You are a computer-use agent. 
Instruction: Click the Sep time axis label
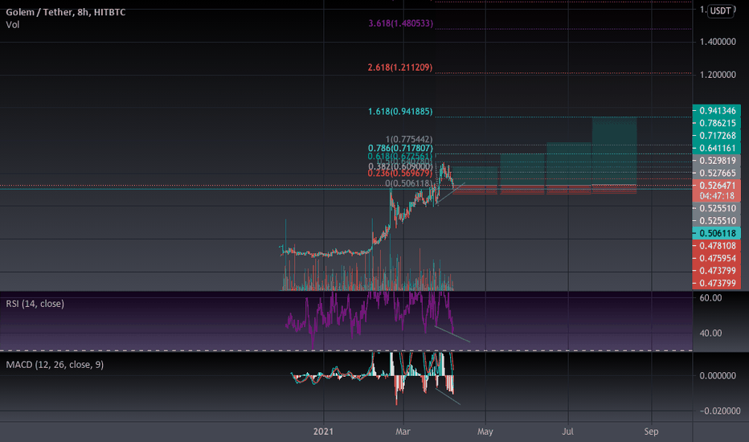coord(651,432)
